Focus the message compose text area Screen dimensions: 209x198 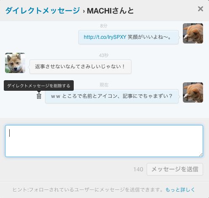(104, 141)
